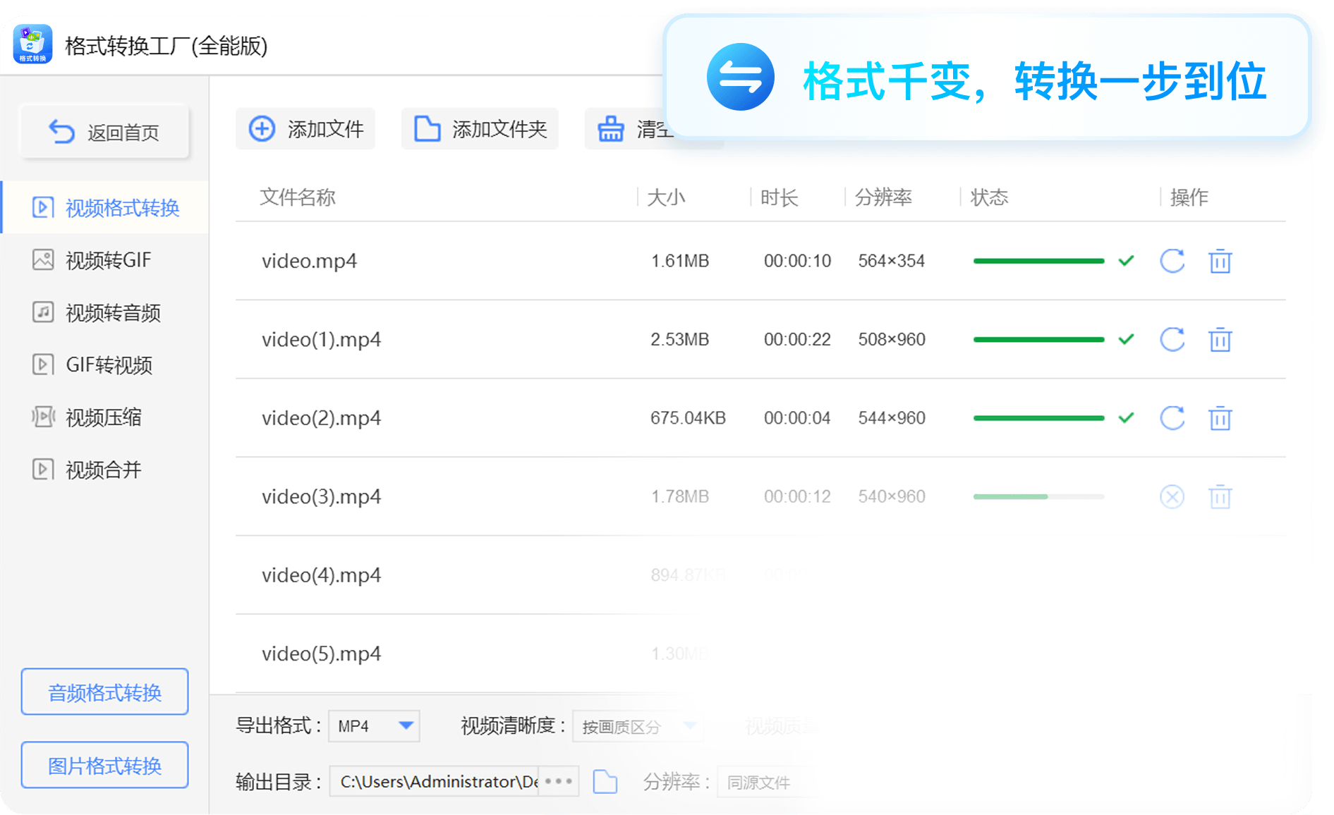Click the 添加文件夹 button
1334x815 pixels.
point(480,129)
